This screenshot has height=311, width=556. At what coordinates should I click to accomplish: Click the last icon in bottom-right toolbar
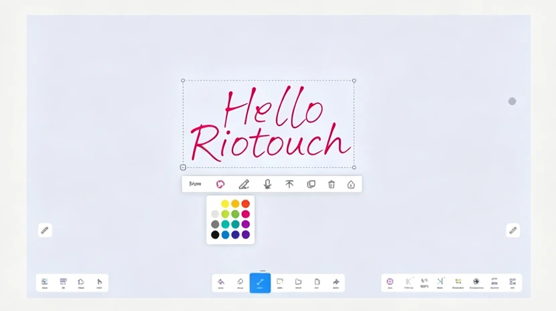click(x=512, y=282)
